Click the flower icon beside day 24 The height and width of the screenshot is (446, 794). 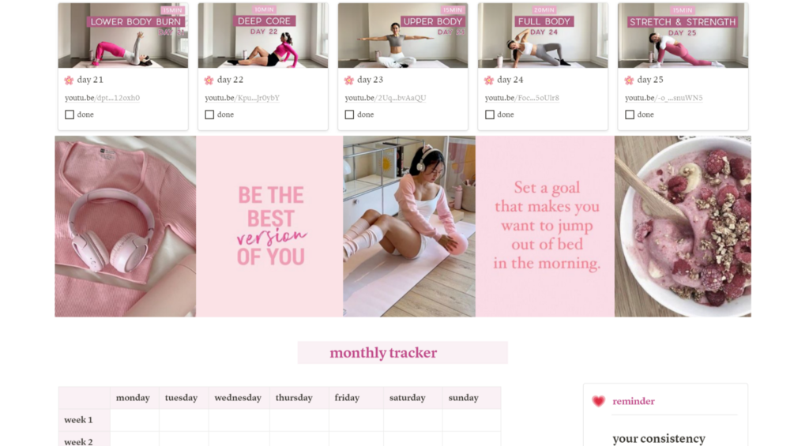point(489,80)
